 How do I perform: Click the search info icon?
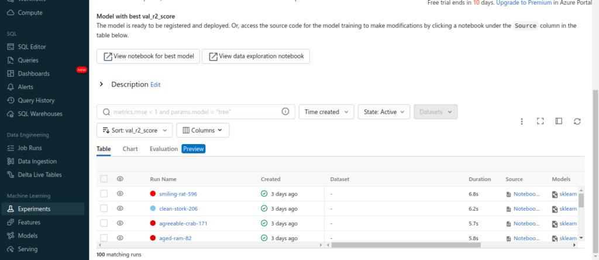285,112
